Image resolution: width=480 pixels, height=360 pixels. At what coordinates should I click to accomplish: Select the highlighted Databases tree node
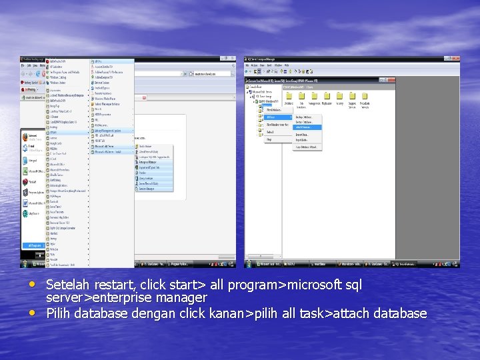click(x=267, y=105)
